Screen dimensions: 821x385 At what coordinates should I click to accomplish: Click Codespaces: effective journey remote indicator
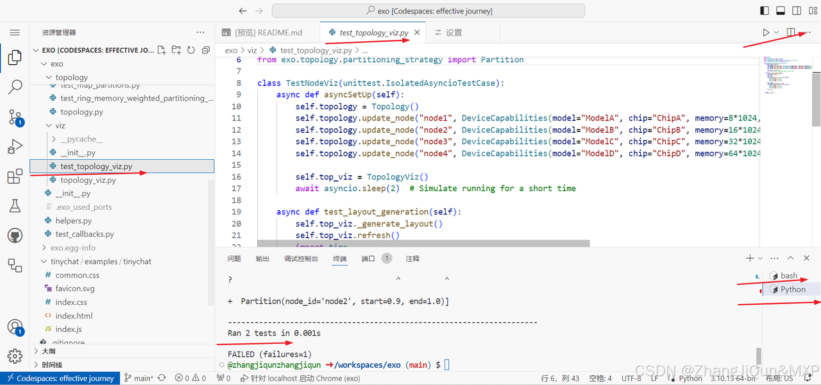[60, 378]
